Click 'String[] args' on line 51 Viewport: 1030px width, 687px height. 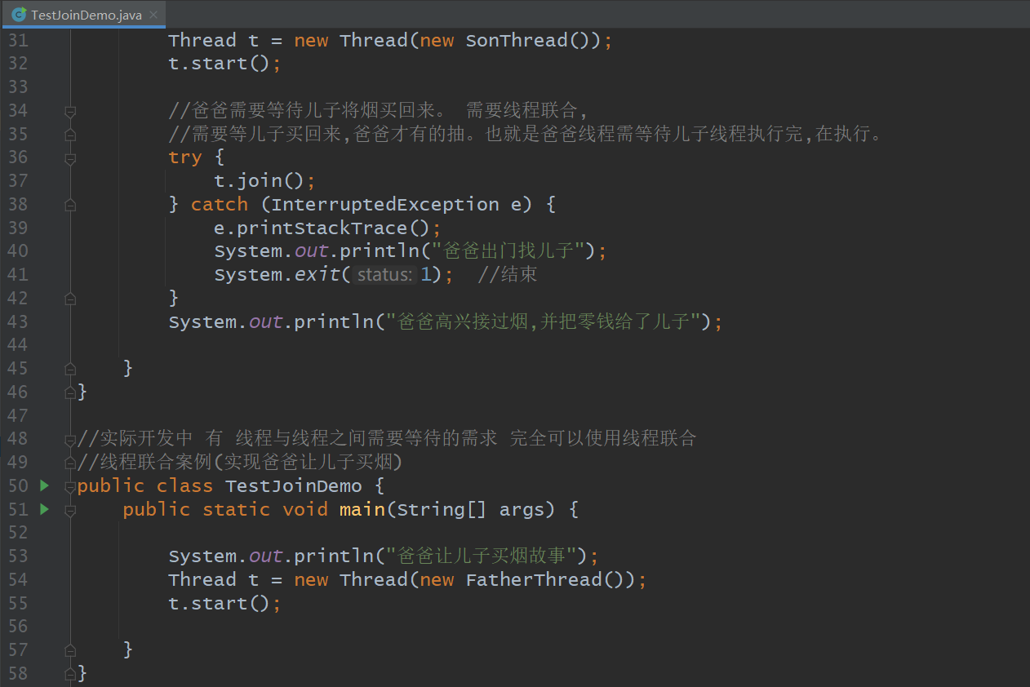pos(476,510)
